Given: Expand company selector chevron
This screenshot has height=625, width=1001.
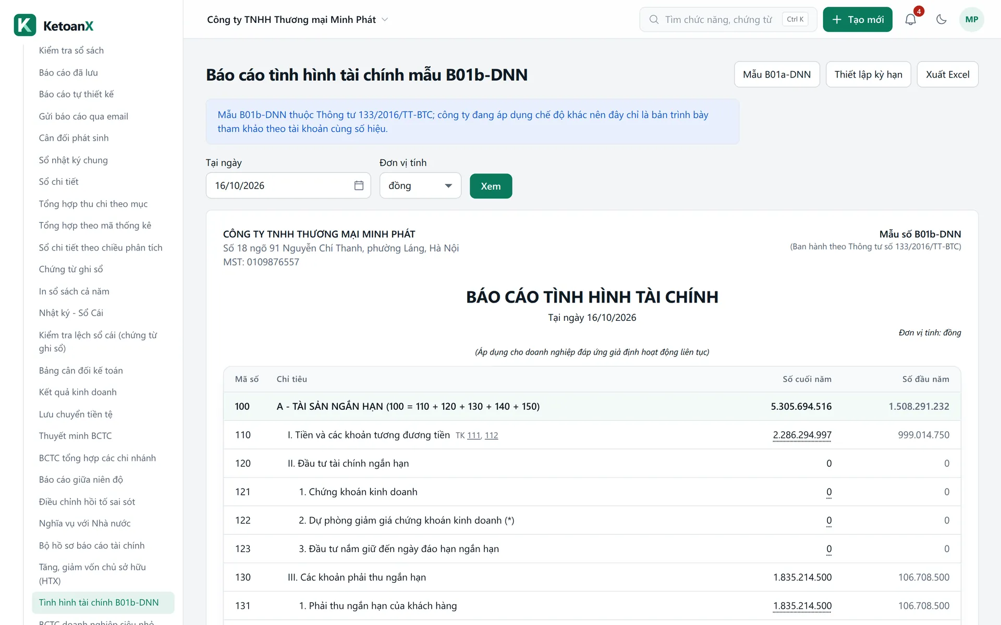Looking at the screenshot, I should (385, 19).
